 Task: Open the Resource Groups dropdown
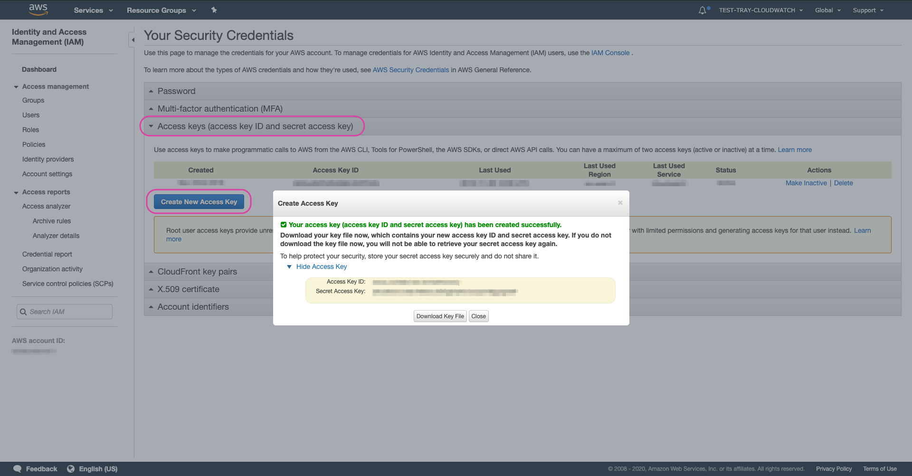coord(161,10)
